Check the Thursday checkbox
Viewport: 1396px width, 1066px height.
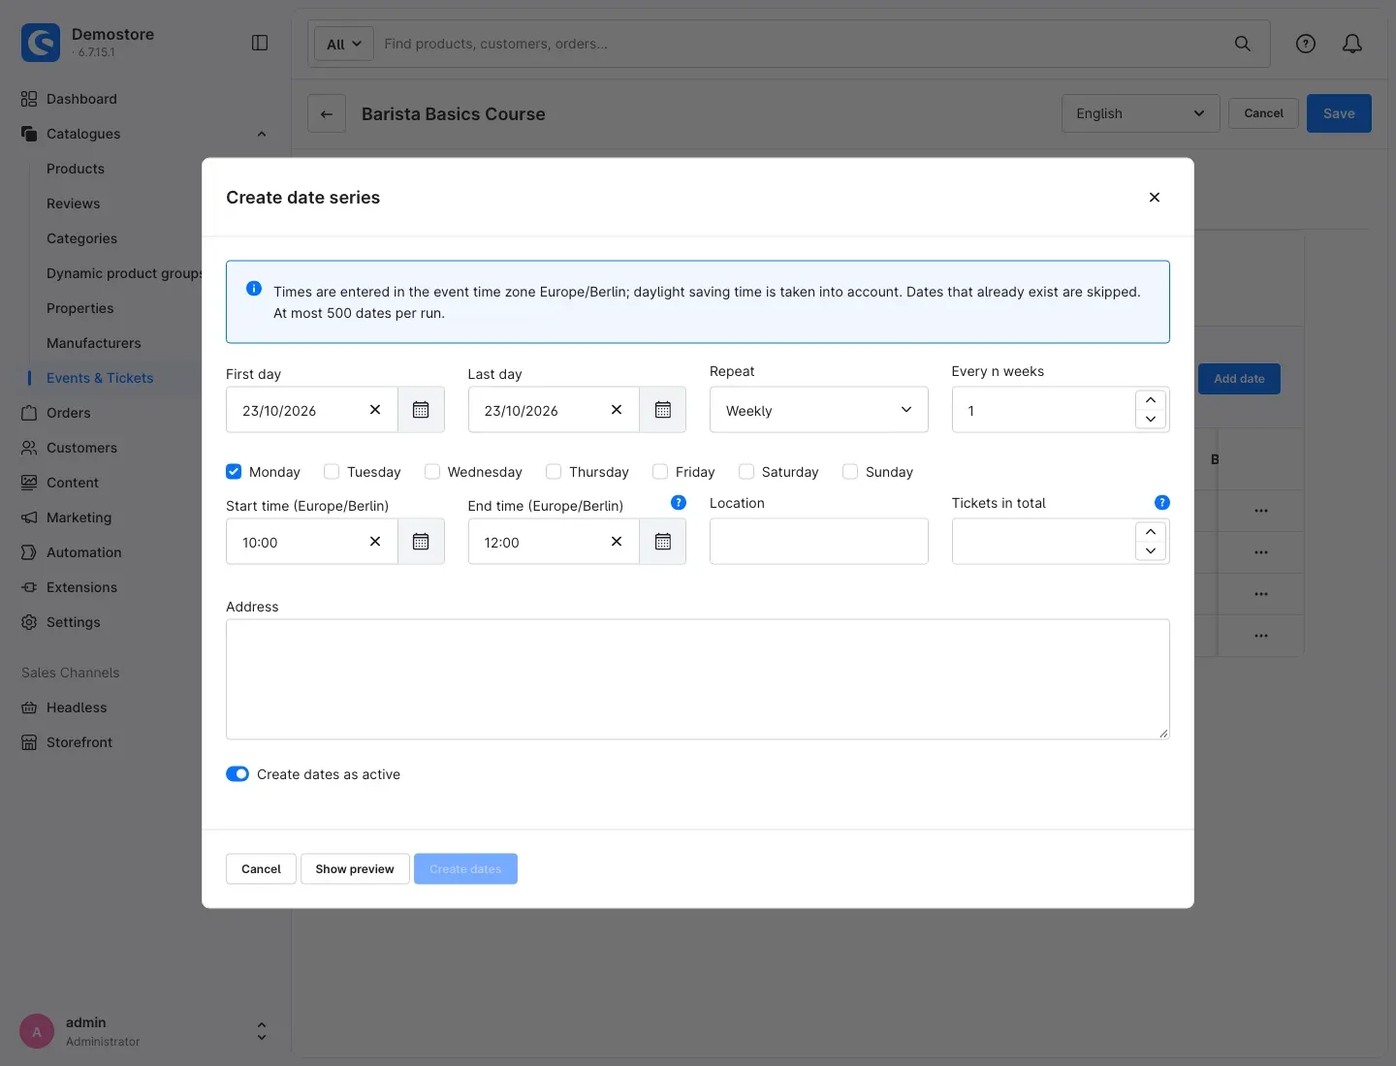point(554,472)
